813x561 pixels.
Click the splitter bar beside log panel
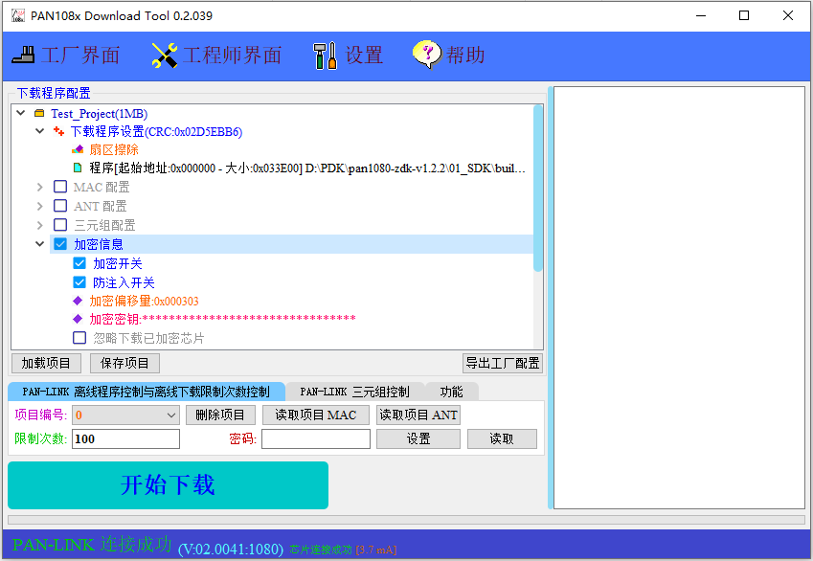pyautogui.click(x=550, y=298)
